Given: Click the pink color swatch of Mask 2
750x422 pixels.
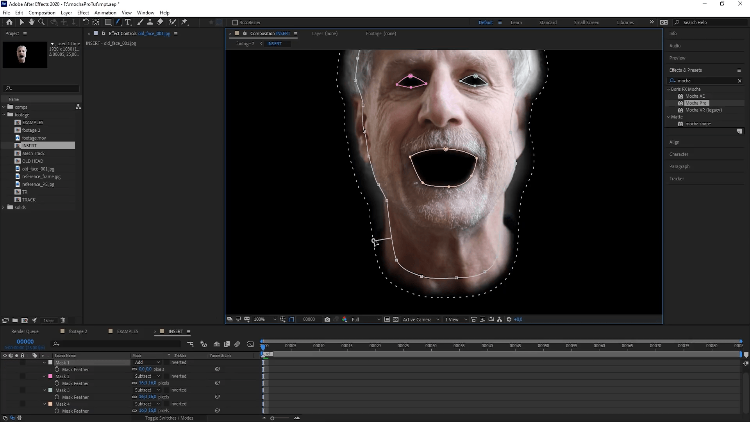Looking at the screenshot, I should tap(50, 376).
